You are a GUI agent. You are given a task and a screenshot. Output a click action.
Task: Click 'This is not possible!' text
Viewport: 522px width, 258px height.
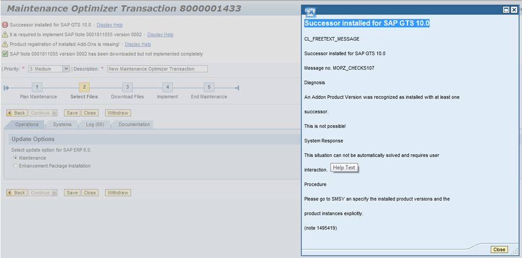click(325, 126)
